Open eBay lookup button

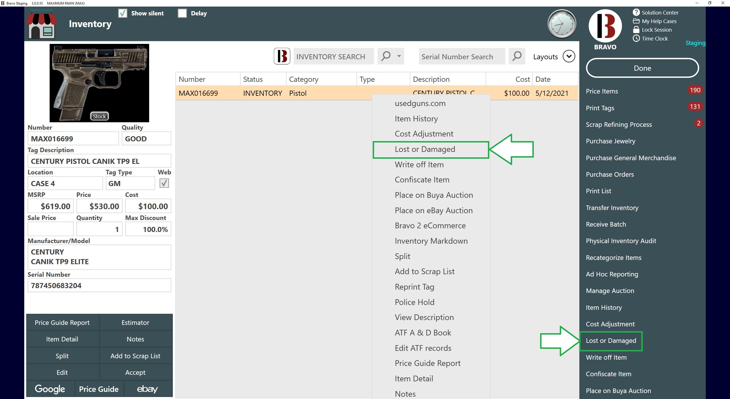pos(148,389)
